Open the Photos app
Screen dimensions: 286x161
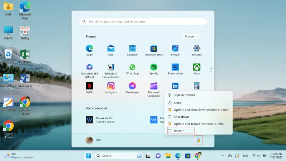point(175,50)
